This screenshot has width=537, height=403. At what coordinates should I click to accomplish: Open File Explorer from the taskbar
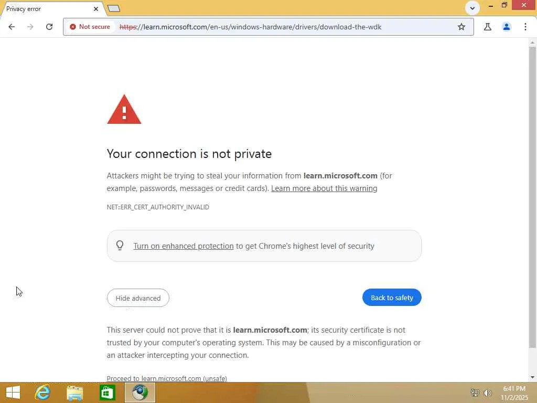tap(75, 392)
